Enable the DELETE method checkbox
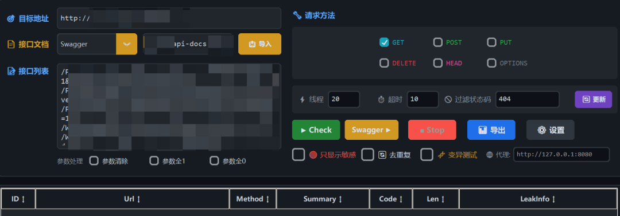Viewport: 620px width, 216px height. point(384,63)
